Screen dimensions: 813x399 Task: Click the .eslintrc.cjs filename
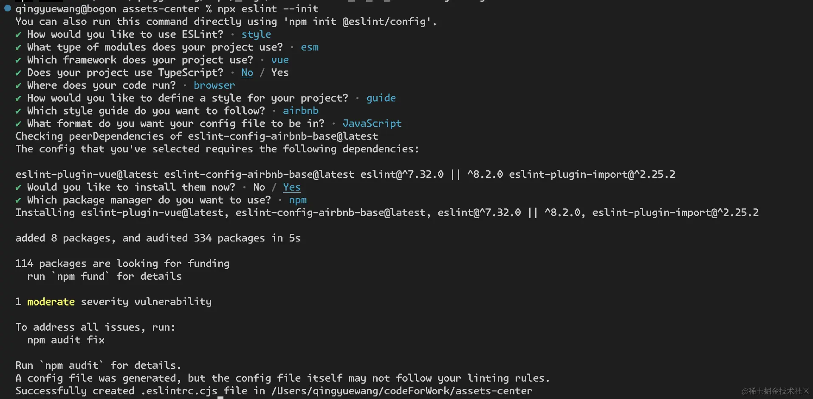pyautogui.click(x=179, y=391)
